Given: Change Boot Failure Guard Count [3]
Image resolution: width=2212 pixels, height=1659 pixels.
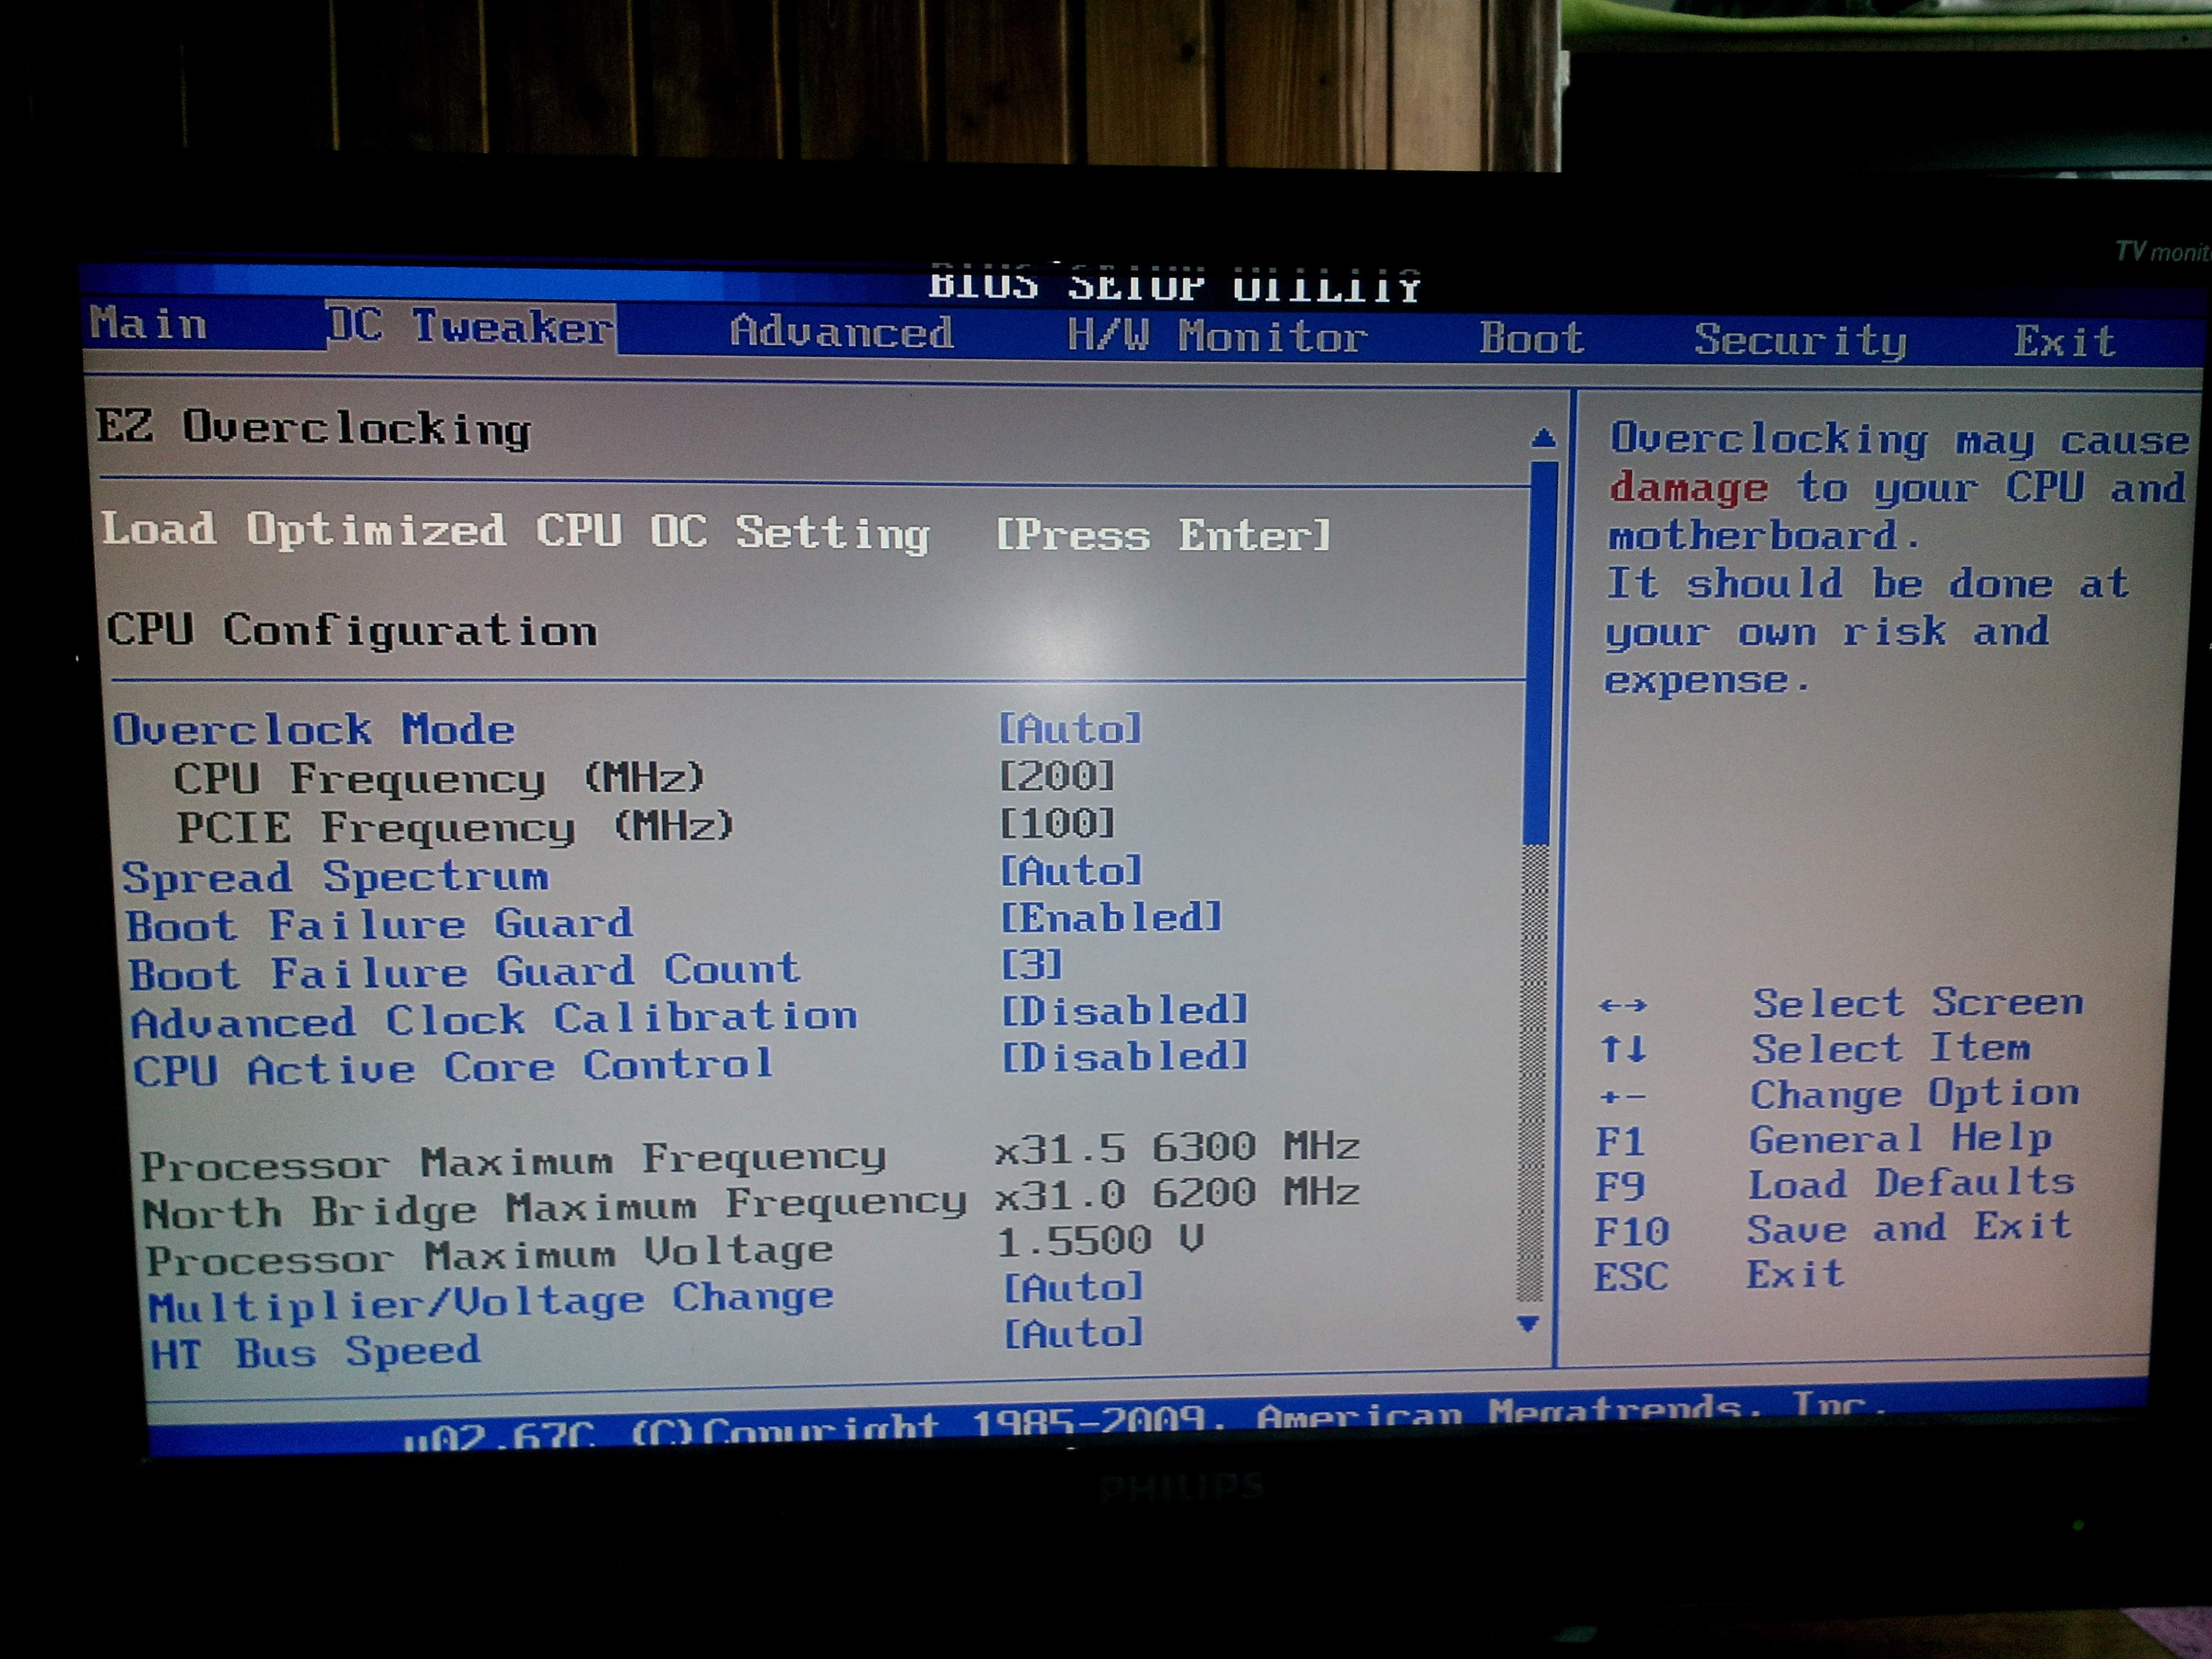Looking at the screenshot, I should (x=1032, y=965).
